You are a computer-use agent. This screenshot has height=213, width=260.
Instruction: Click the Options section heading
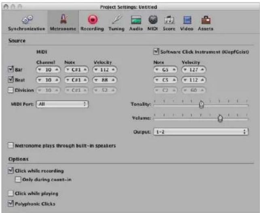coord(19,159)
